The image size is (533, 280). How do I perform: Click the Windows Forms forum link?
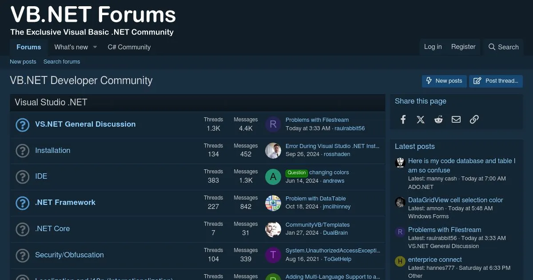[429, 216]
